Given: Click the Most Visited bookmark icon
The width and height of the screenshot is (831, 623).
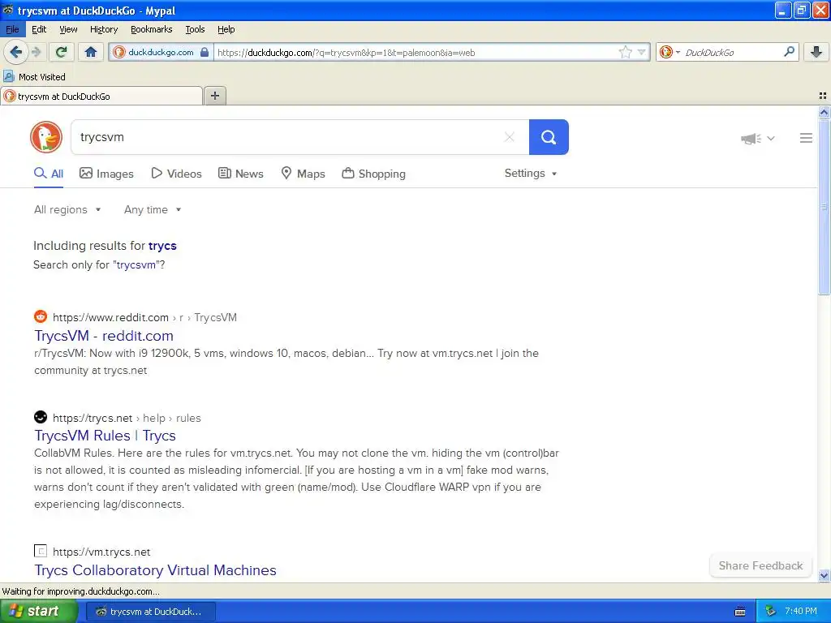Looking at the screenshot, I should (x=8, y=77).
